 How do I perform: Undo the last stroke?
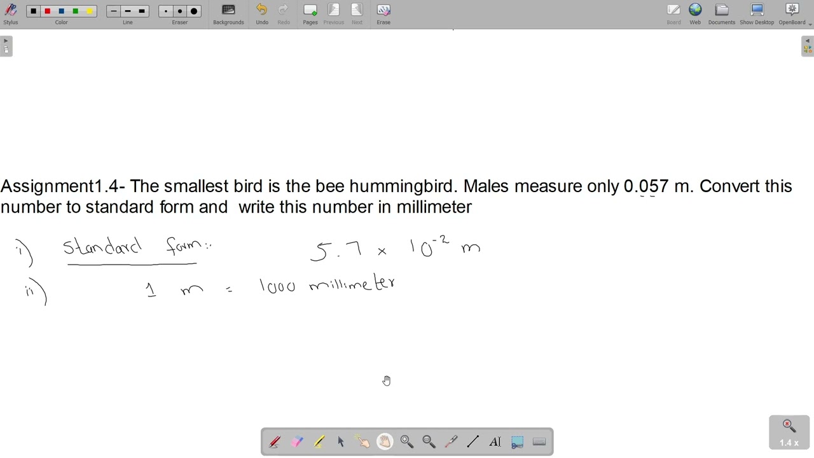[262, 14]
